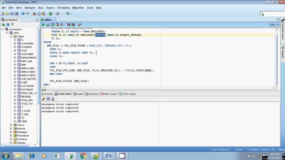
Task: Print script output with printer icon
Action: [x=53, y=99]
